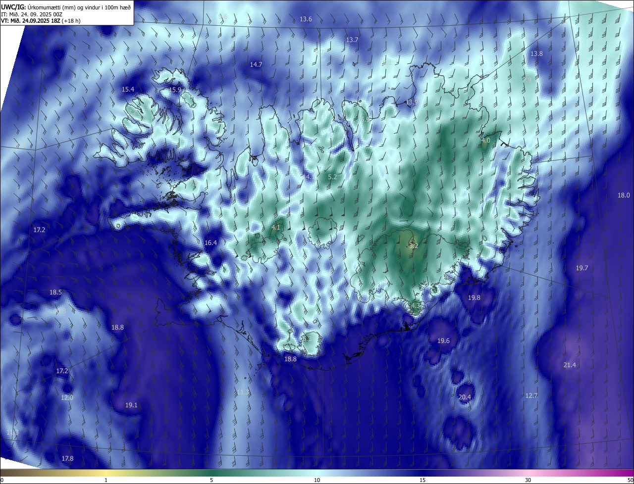
Task: Click the 15.4 value label
Action: [x=128, y=89]
